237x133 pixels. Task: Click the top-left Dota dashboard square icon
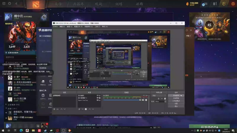(x=4, y=3)
